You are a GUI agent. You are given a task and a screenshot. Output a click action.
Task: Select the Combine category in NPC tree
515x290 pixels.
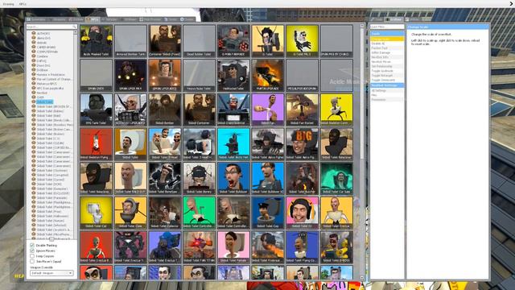(42, 56)
